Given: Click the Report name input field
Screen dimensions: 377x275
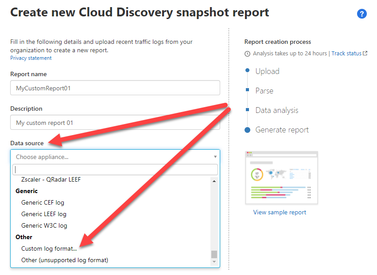Looking at the screenshot, I should [x=115, y=88].
